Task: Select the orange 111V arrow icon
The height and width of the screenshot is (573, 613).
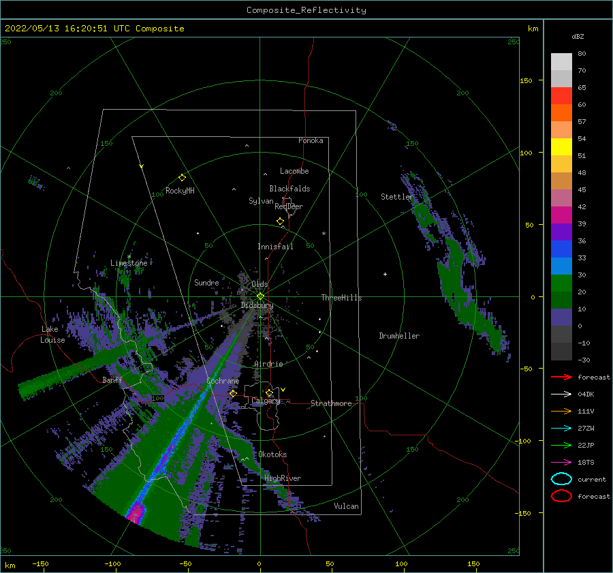Action: [x=561, y=411]
